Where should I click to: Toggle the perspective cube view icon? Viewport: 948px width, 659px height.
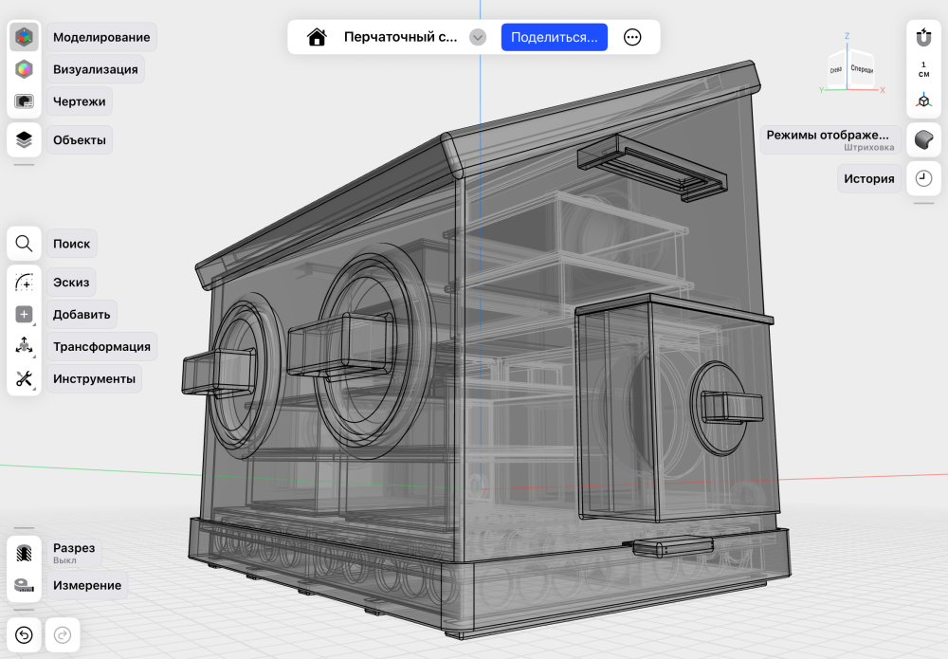[923, 101]
